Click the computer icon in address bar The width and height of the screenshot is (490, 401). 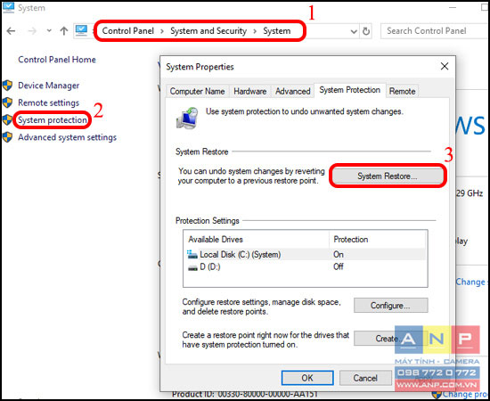81,30
